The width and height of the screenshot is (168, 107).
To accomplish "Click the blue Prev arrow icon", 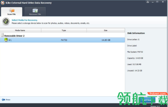I will [3, 100].
